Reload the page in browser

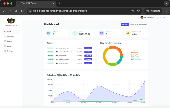tap(16, 11)
